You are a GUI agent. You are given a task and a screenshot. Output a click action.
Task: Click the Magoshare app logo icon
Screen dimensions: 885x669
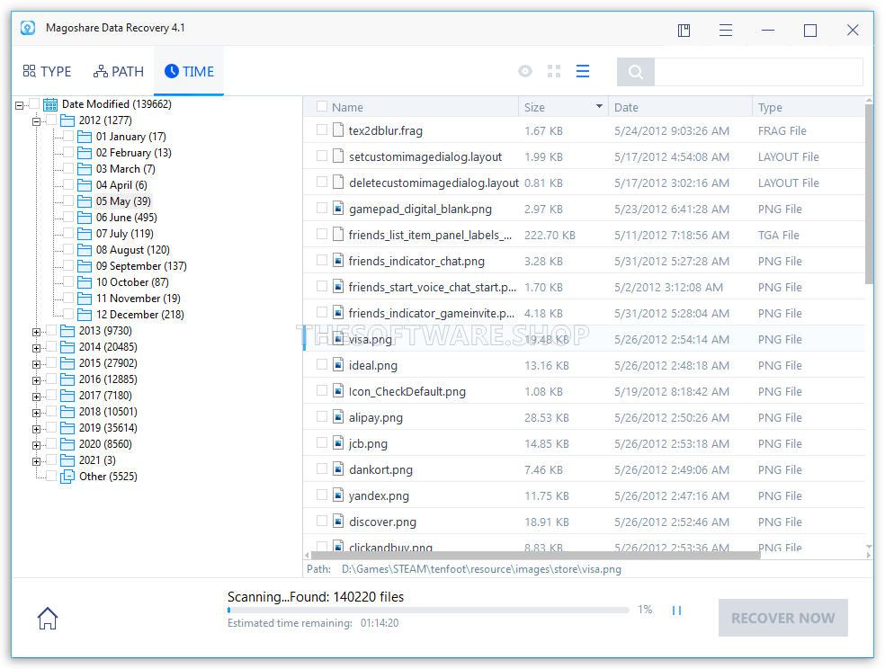click(x=28, y=28)
